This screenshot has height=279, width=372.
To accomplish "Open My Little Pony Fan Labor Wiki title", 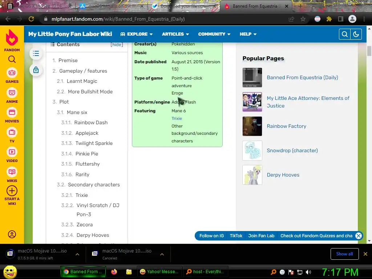I will coord(70,34).
